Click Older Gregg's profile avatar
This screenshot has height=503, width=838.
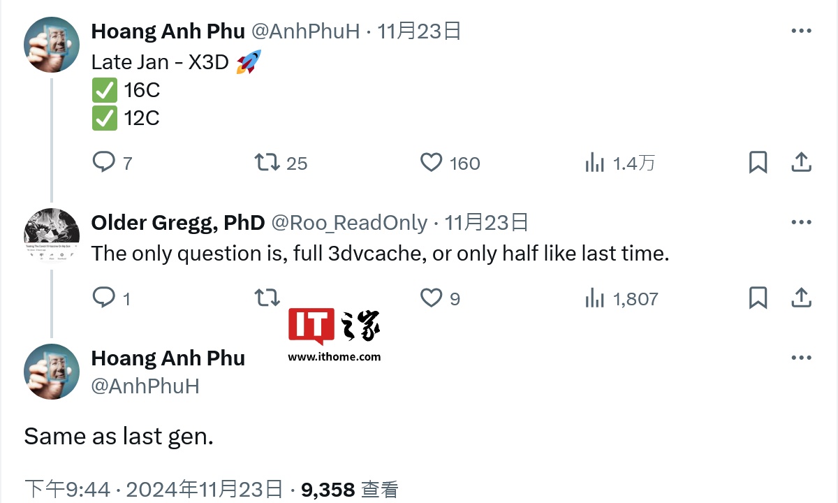click(52, 235)
